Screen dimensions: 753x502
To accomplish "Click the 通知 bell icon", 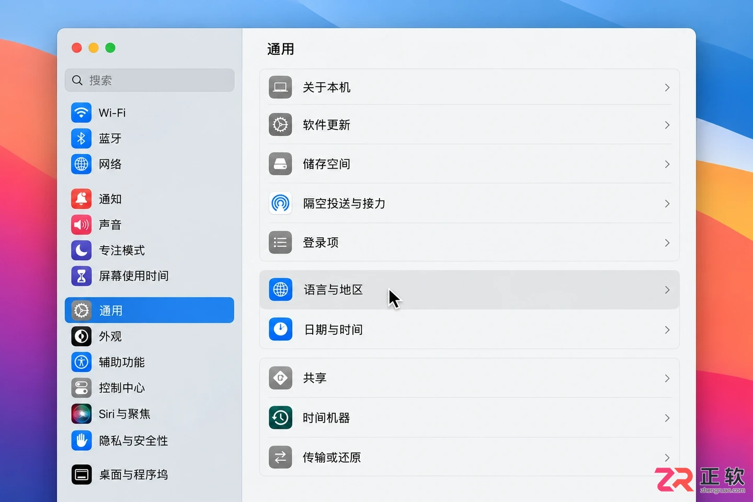I will pos(81,199).
